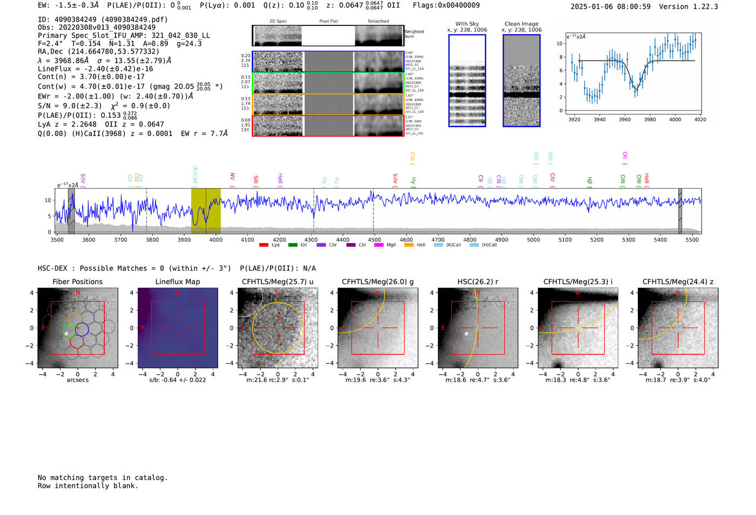Open the HSC(26.2) r image
Screen dimensions: 756x515
pos(478,328)
